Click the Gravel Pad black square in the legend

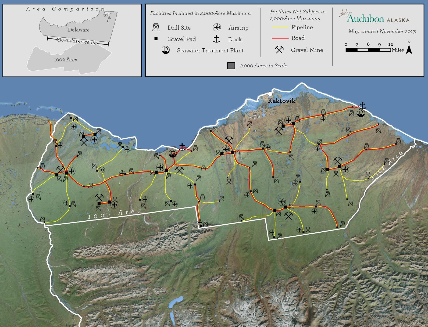click(156, 39)
